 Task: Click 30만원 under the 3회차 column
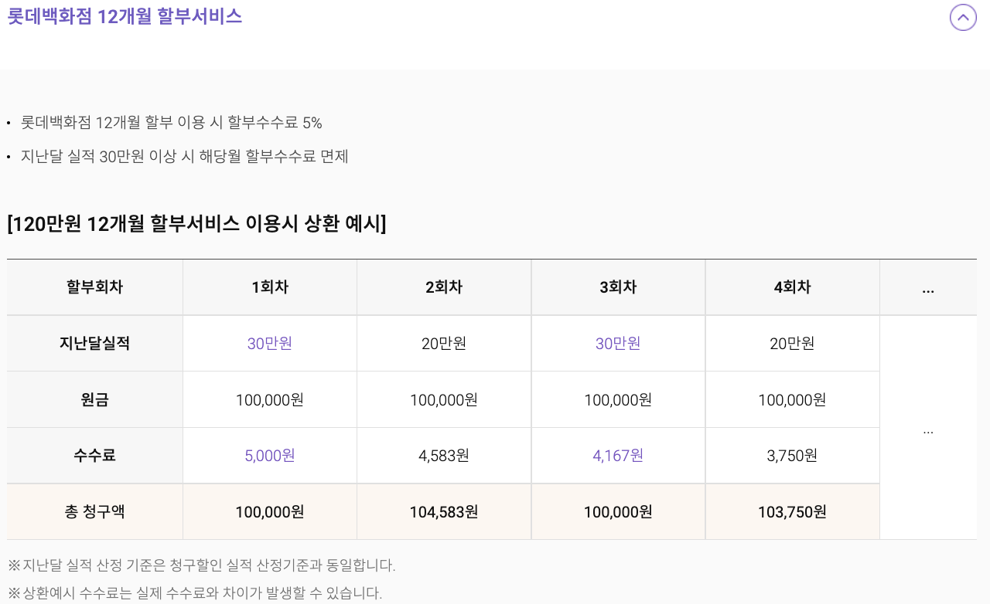(618, 343)
